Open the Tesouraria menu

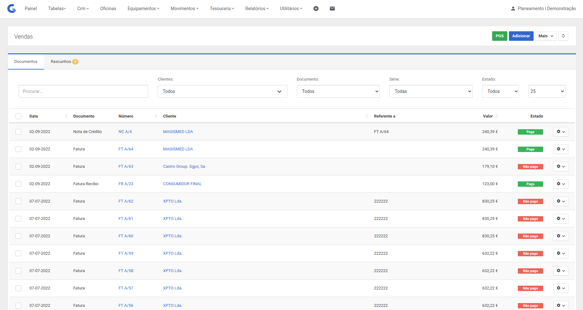(x=222, y=9)
